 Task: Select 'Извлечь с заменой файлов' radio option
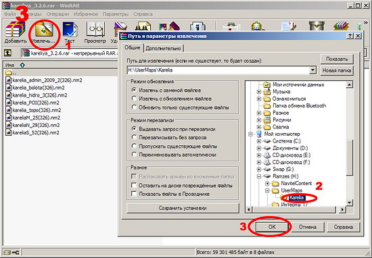135,90
